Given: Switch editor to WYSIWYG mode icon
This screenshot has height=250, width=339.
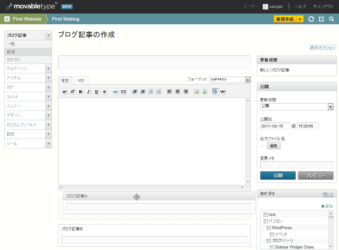Looking at the screenshot, I should click(x=216, y=92).
